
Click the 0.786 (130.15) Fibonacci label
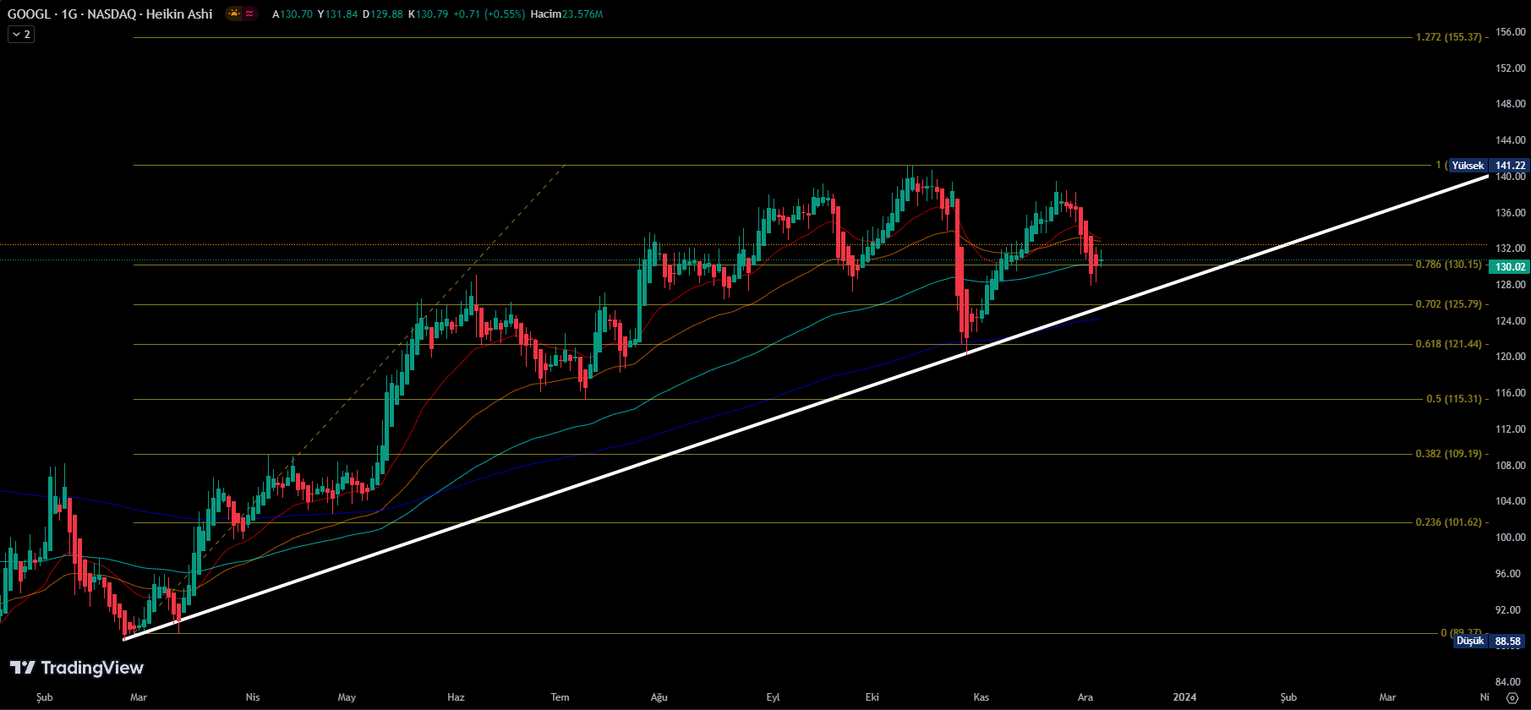pyautogui.click(x=1449, y=265)
